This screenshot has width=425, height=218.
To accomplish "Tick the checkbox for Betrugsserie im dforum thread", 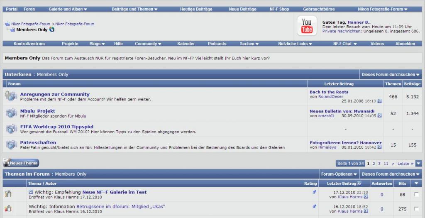I will (417, 209).
